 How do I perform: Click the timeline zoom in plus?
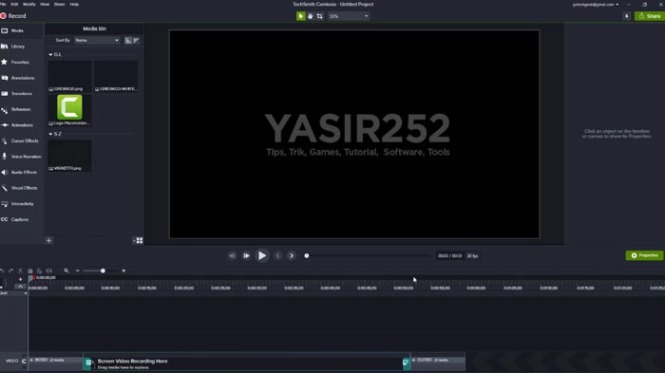pos(123,270)
